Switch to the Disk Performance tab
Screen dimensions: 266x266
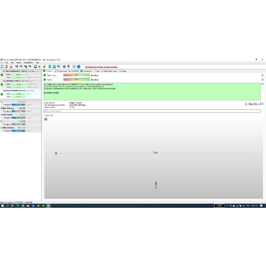[x=109, y=71]
